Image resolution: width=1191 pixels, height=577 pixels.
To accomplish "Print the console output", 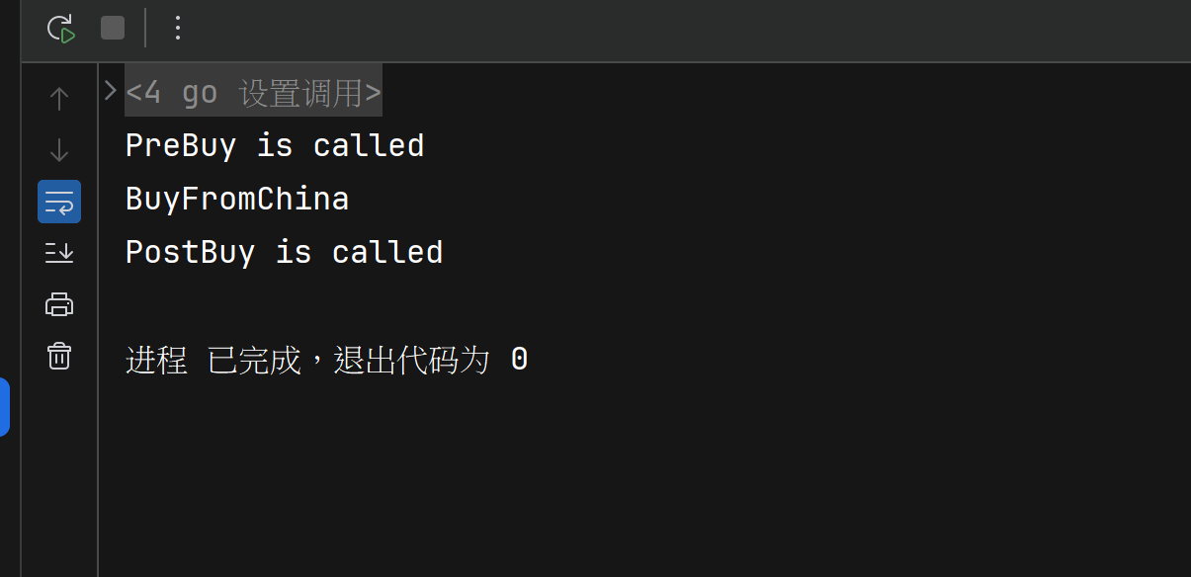I will click(x=59, y=304).
